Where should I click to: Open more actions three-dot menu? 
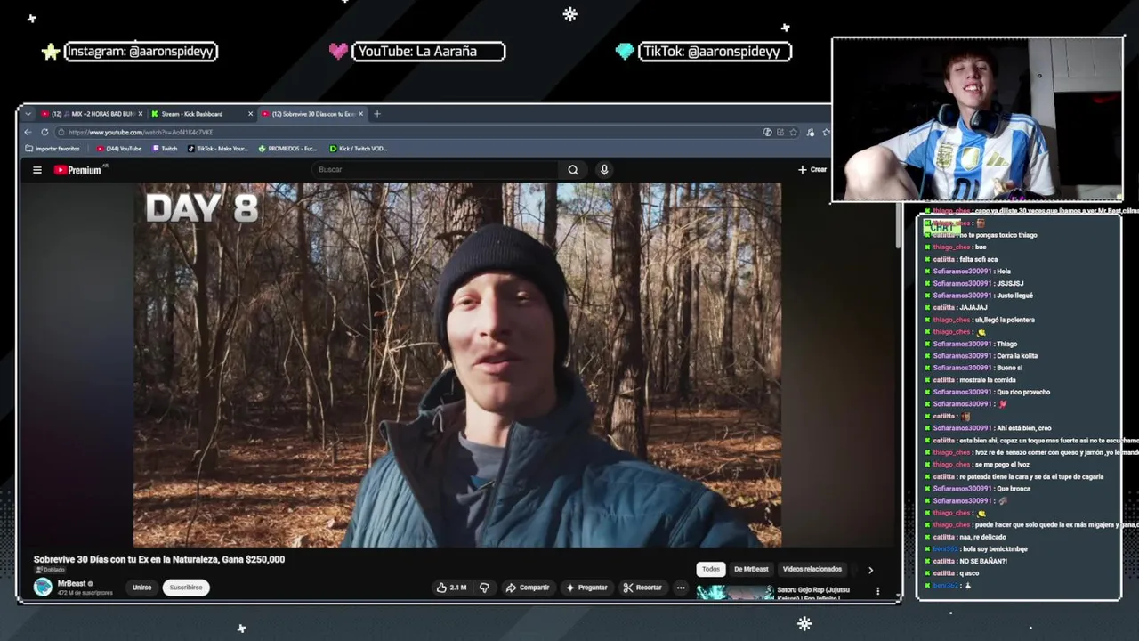681,588
